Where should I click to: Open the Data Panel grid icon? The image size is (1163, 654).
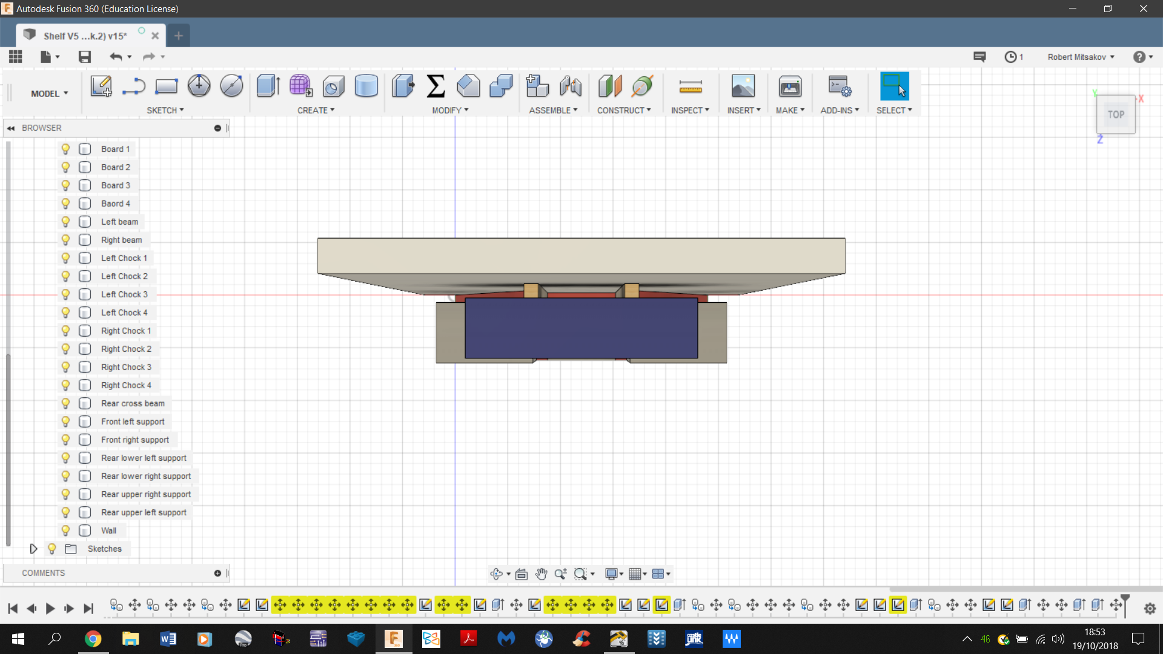(x=16, y=56)
